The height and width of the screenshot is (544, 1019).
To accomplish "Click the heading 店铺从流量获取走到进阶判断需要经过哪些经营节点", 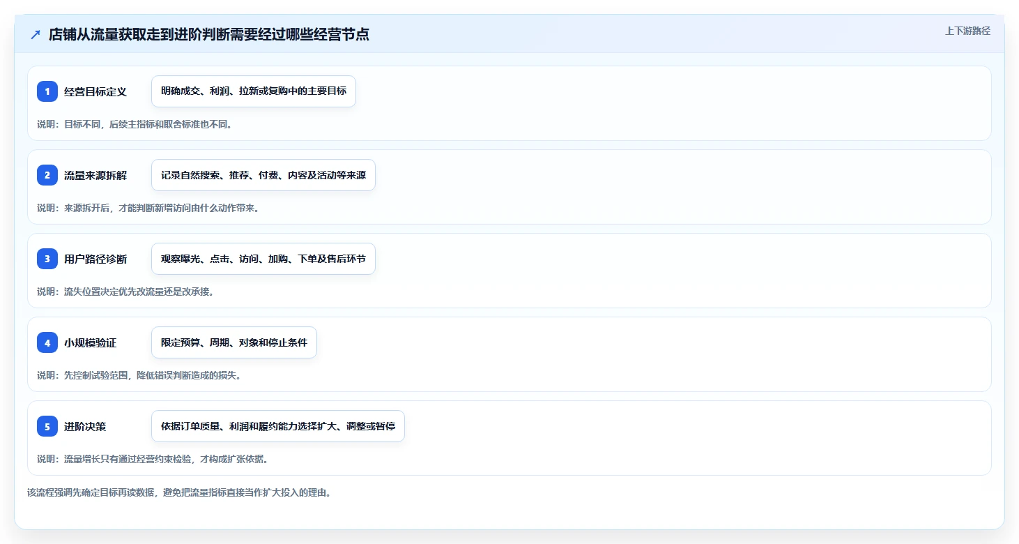I will tap(209, 35).
